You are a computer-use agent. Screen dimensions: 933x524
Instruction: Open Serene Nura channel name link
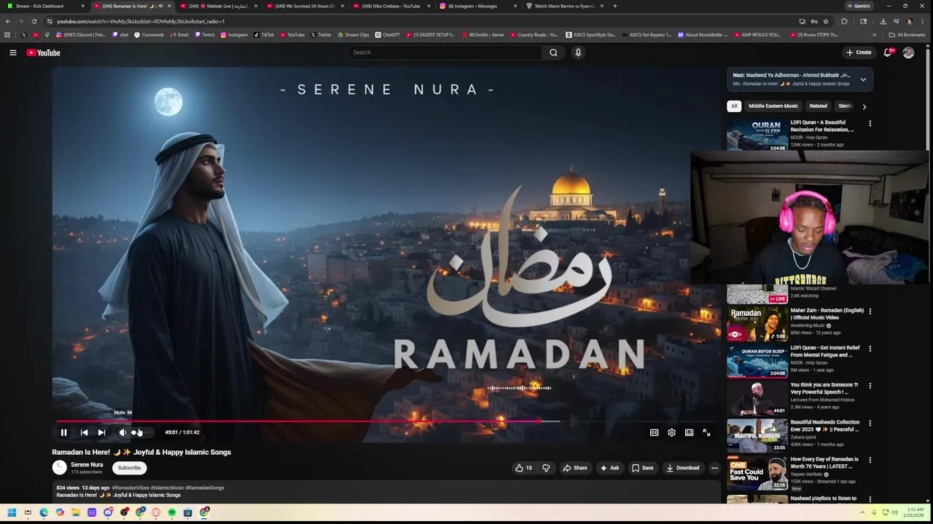click(87, 464)
